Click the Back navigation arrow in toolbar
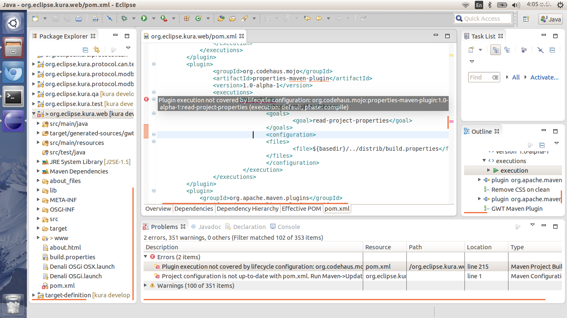This screenshot has height=318, width=567. point(319,19)
